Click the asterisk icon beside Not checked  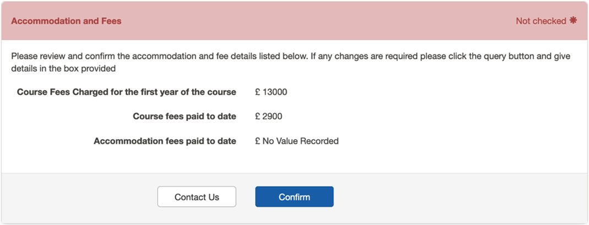(573, 21)
